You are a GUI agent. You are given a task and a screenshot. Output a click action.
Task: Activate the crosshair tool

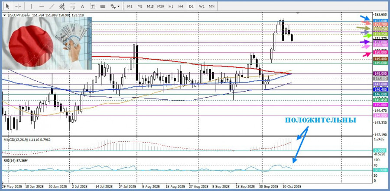(x=18, y=6)
